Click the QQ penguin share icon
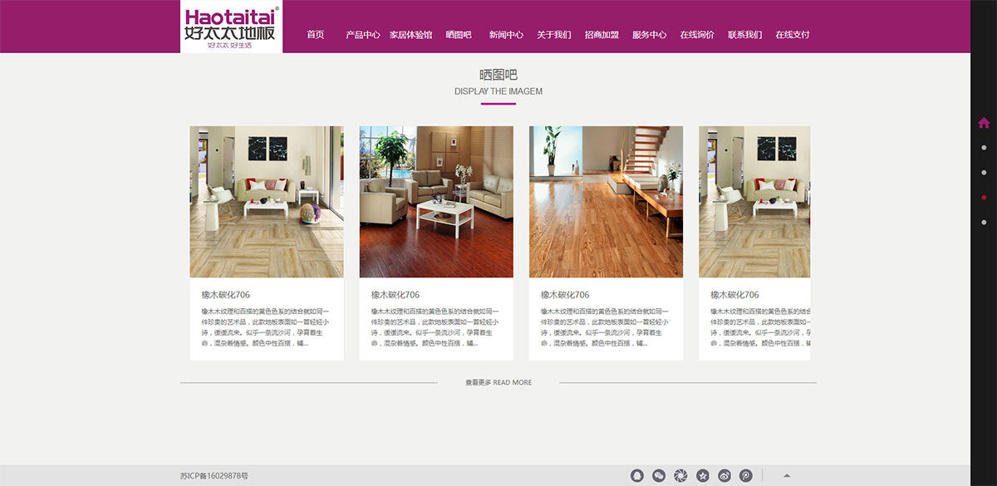 [637, 476]
